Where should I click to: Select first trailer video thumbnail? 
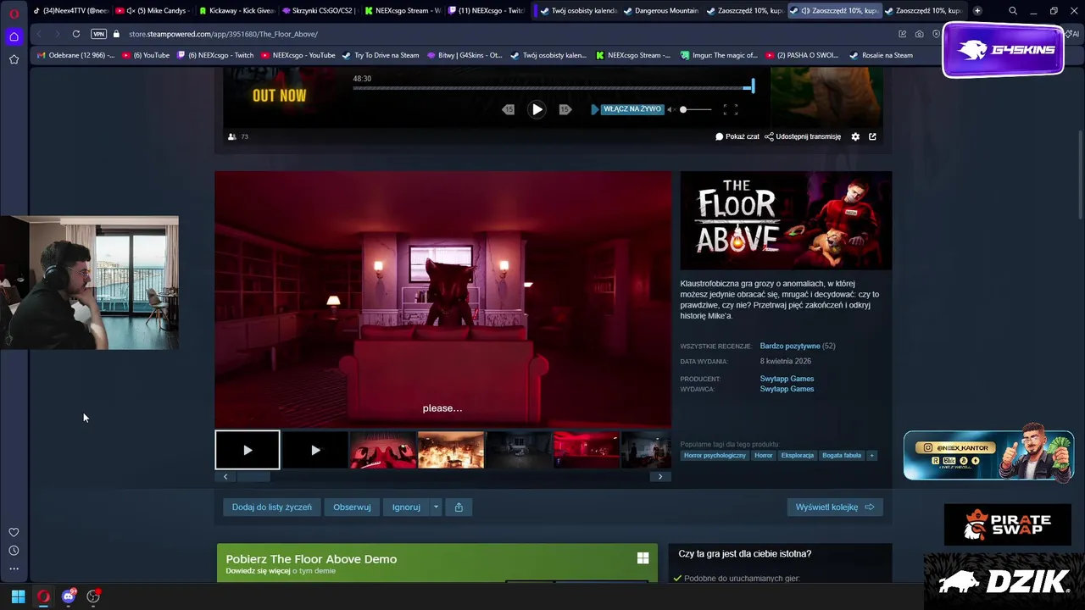pos(248,450)
